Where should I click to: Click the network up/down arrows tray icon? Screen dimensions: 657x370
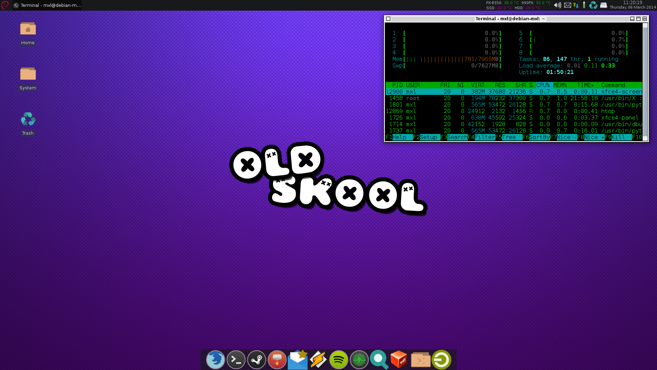[x=576, y=5]
